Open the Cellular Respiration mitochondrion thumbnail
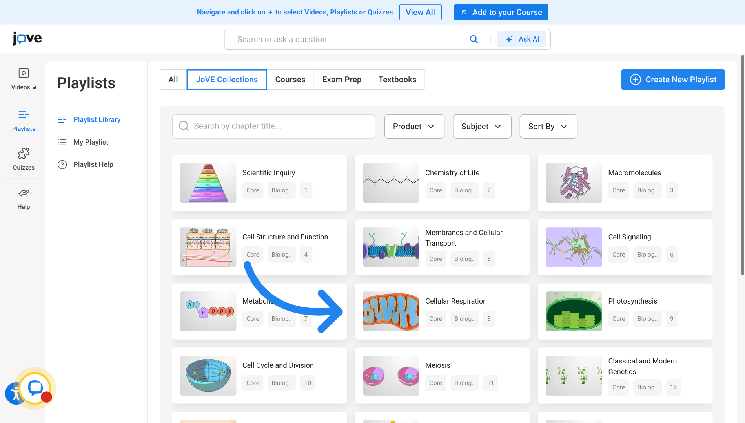The width and height of the screenshot is (745, 423). click(391, 311)
